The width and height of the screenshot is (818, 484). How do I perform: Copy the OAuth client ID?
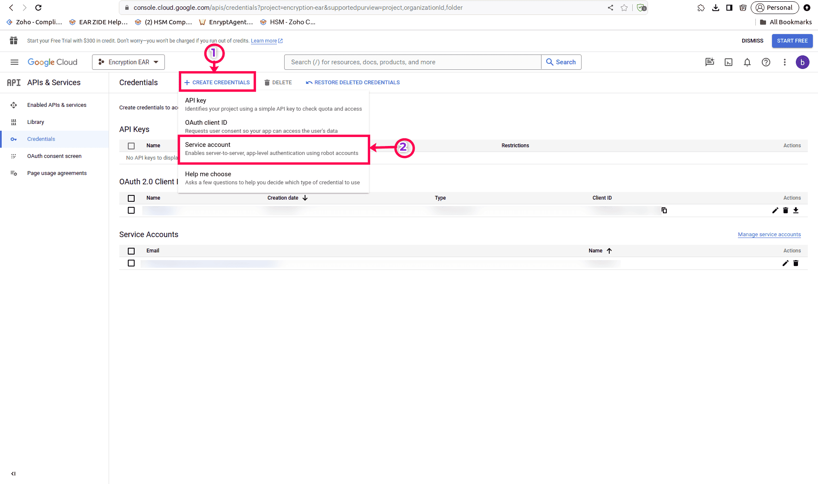point(664,210)
